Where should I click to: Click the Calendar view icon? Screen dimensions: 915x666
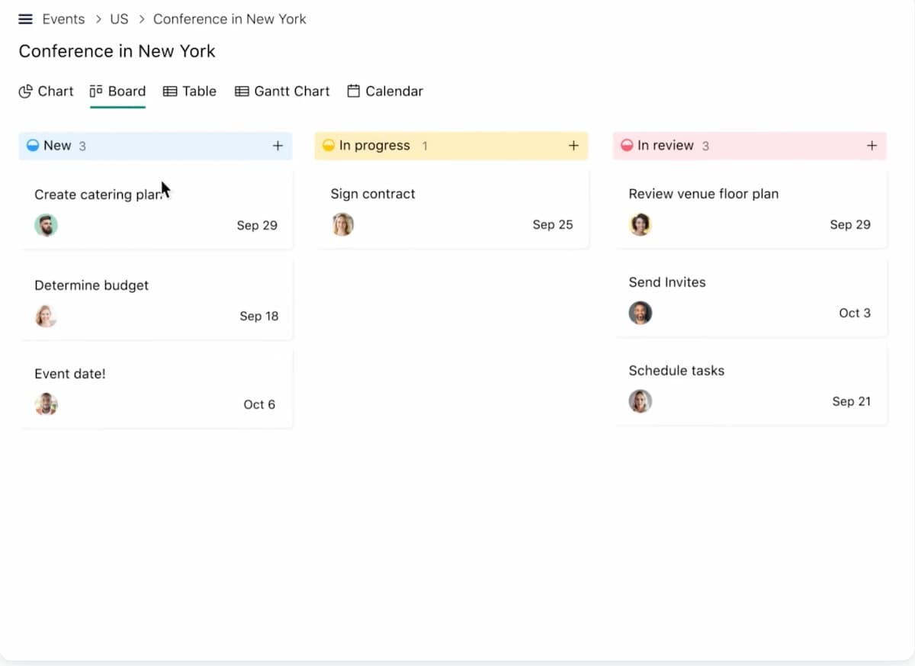(x=353, y=91)
